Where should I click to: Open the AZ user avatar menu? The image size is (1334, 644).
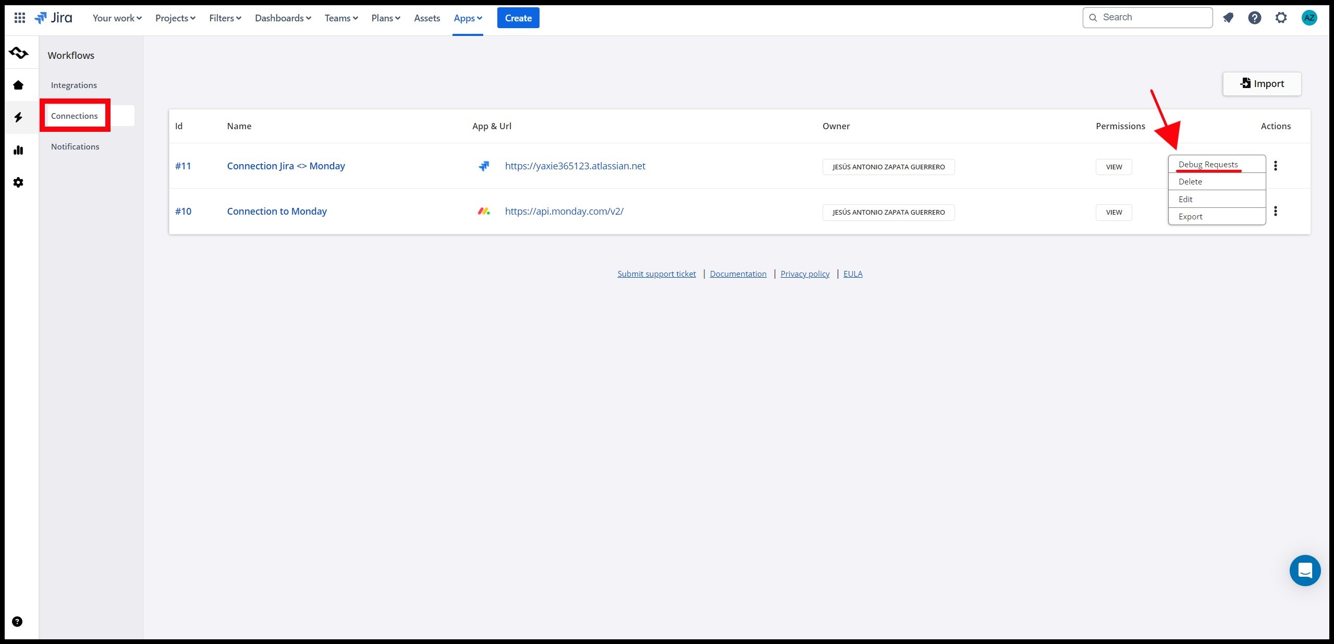pyautogui.click(x=1309, y=18)
